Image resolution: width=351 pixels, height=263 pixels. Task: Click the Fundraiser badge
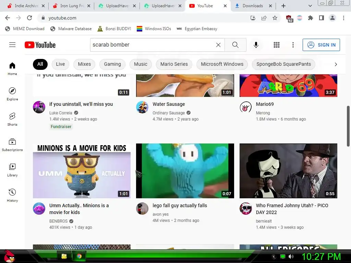[x=61, y=127]
